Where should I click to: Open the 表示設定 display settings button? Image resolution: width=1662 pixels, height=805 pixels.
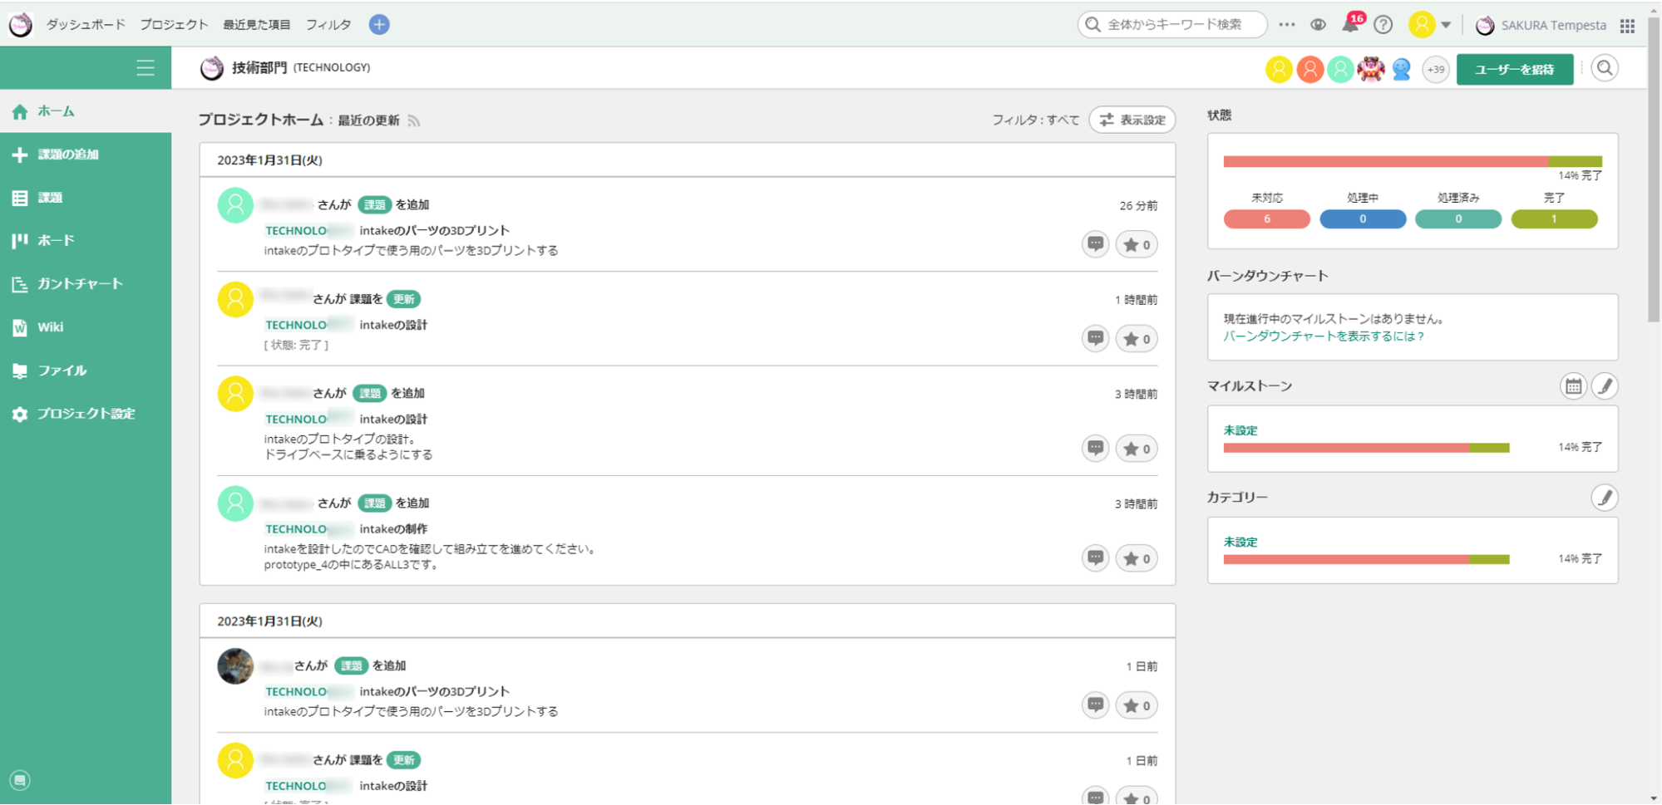pos(1132,120)
